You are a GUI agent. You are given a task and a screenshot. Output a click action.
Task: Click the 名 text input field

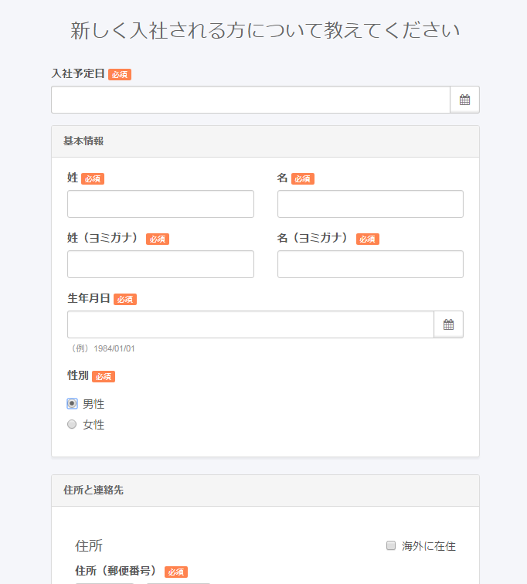pyautogui.click(x=370, y=204)
